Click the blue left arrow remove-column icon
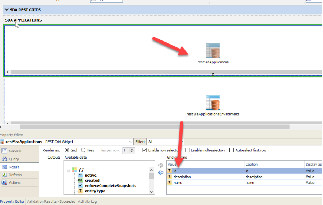The image size is (323, 205). [161, 173]
